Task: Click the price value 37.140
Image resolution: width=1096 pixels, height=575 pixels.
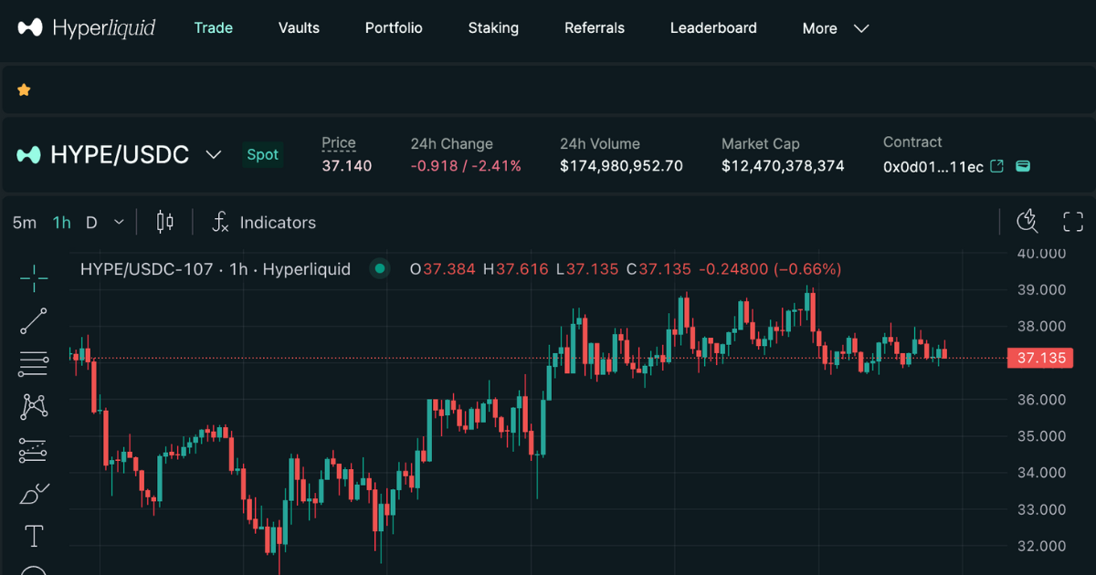Action: pos(347,166)
